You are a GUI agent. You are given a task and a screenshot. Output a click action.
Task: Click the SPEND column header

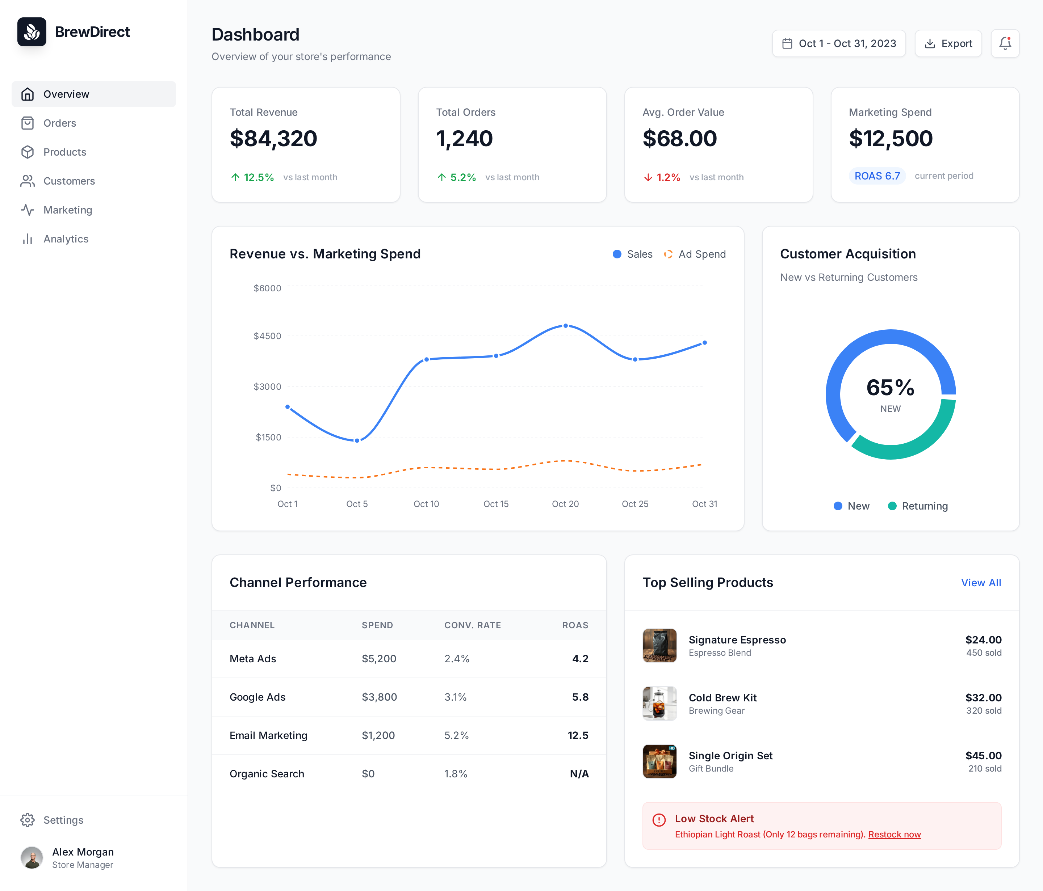point(377,625)
